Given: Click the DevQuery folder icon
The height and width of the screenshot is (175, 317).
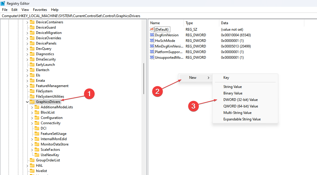Looking at the screenshot, I should tap(32, 49).
